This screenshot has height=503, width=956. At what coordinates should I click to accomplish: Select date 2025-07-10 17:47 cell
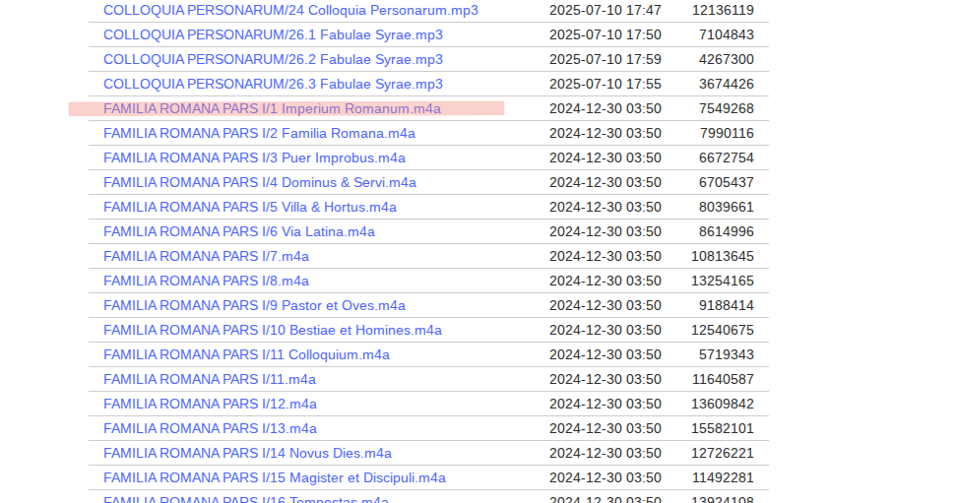[x=605, y=11]
